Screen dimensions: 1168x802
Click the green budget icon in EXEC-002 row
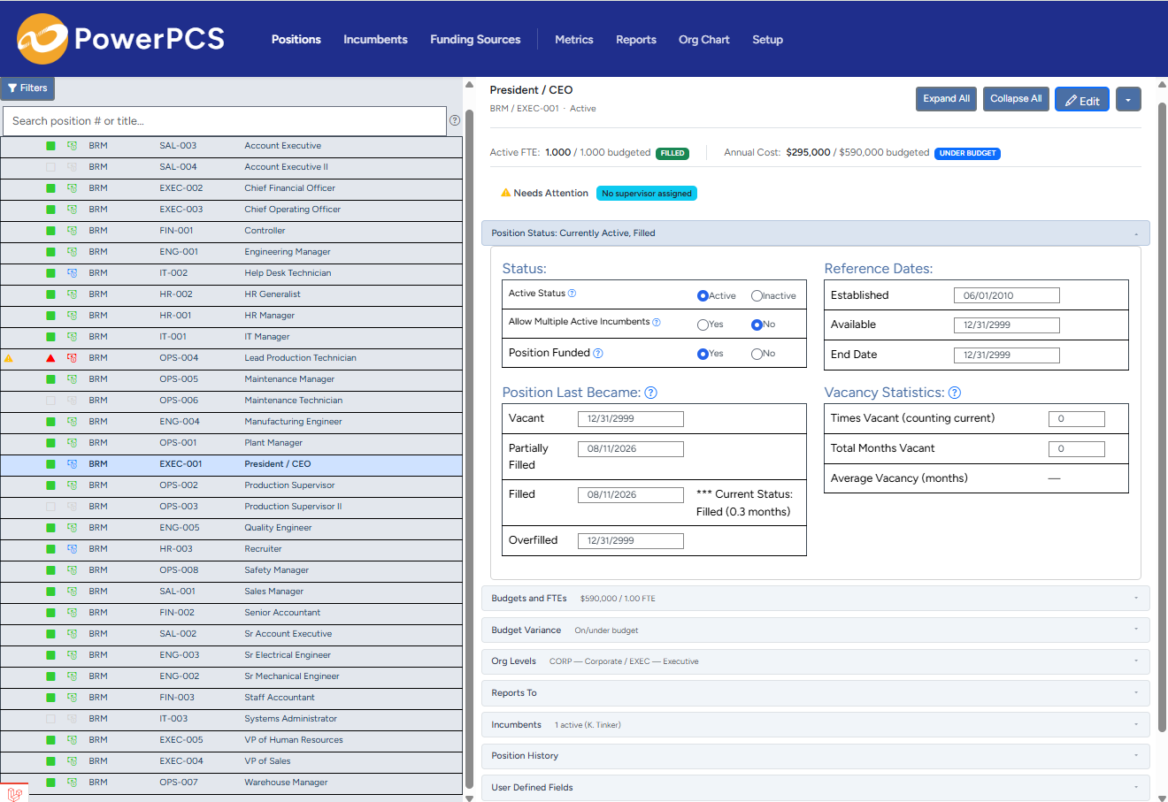72,188
